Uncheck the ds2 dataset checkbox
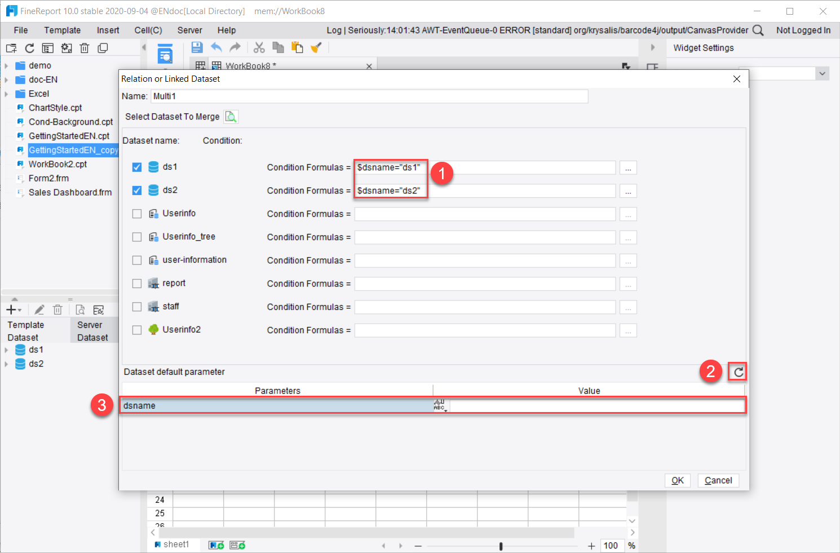 coord(136,190)
